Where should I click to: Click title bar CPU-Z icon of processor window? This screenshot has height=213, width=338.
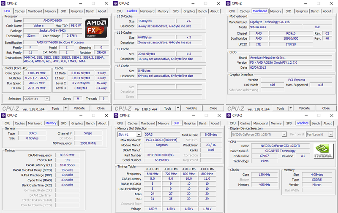tap(5, 3)
